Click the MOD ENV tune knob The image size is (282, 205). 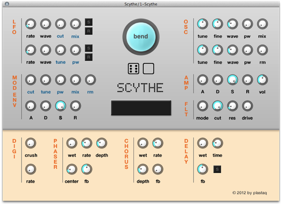pos(46,80)
